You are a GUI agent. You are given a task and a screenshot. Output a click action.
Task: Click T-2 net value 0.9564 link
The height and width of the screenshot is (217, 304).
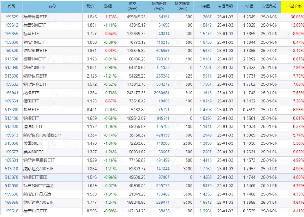[206, 211]
